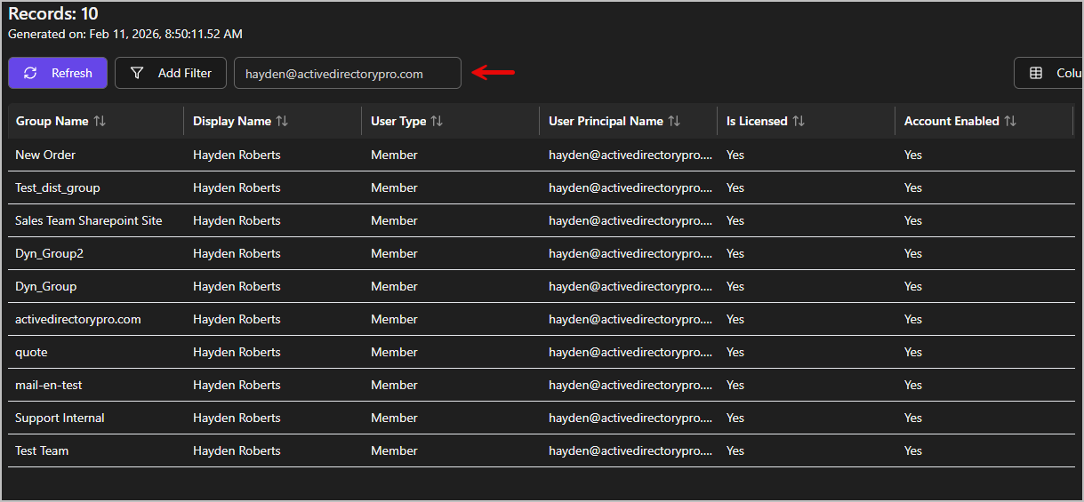The image size is (1084, 502).
Task: Sort by Is Licensed arrows icon
Action: coord(799,121)
